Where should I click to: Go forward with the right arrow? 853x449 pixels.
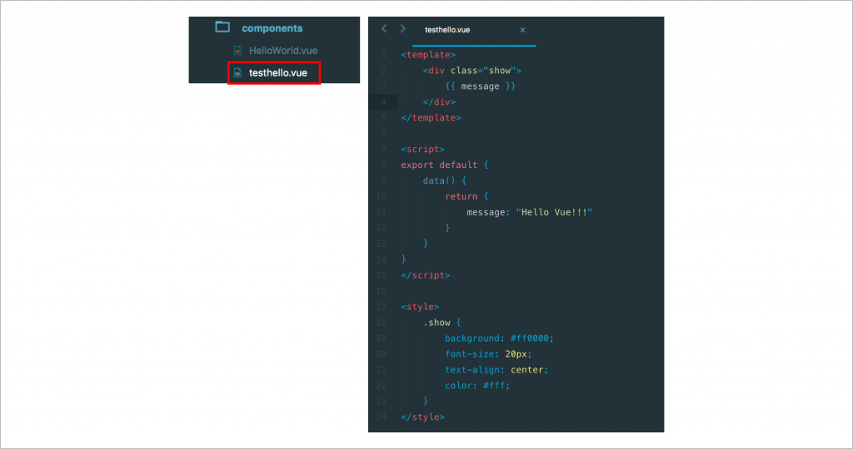[x=402, y=29]
